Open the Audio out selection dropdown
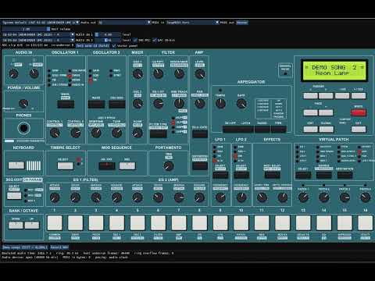Screen dimensions: 375x281 (x=124, y=23)
